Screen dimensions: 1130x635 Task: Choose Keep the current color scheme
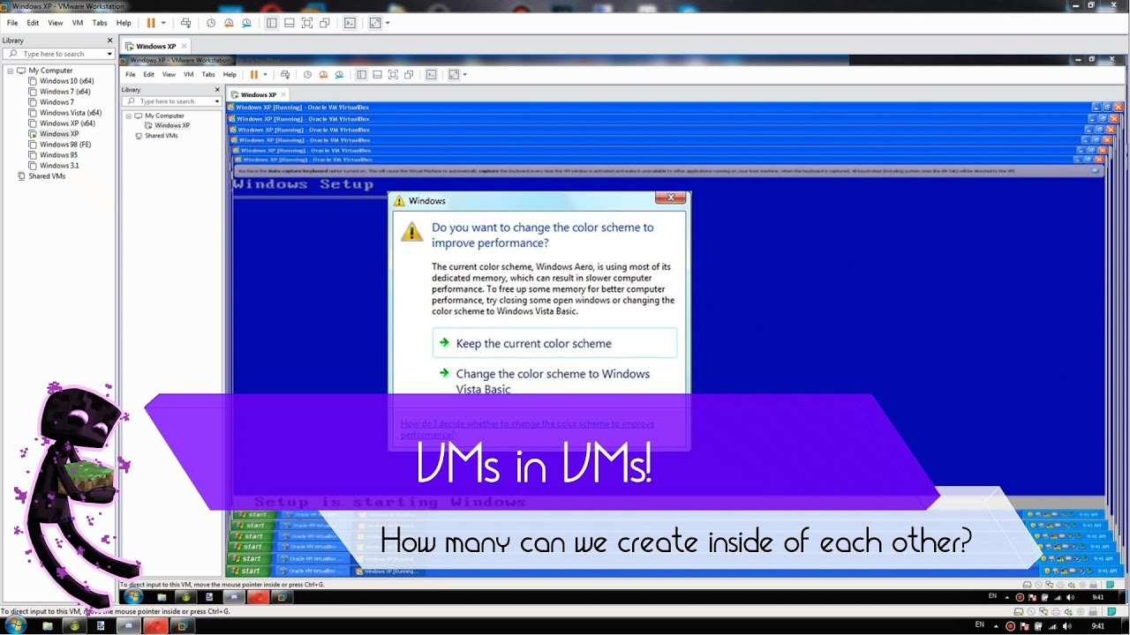555,344
